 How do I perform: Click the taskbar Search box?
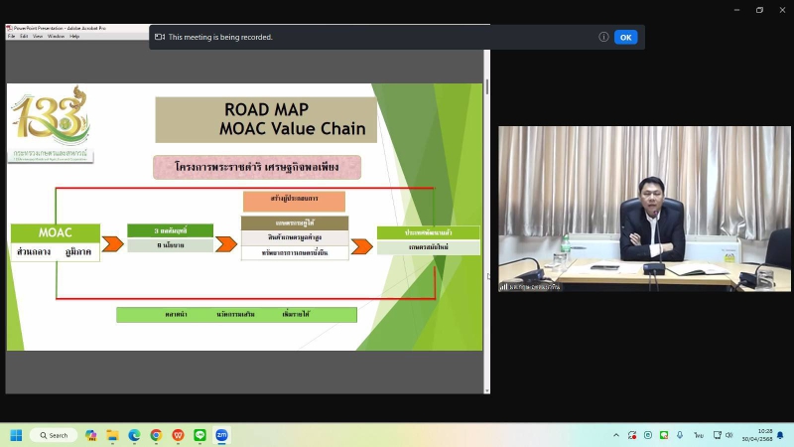[54, 435]
